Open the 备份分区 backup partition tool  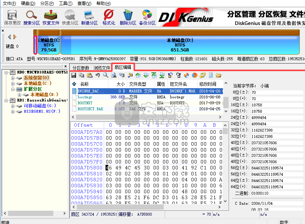coord(147,17)
